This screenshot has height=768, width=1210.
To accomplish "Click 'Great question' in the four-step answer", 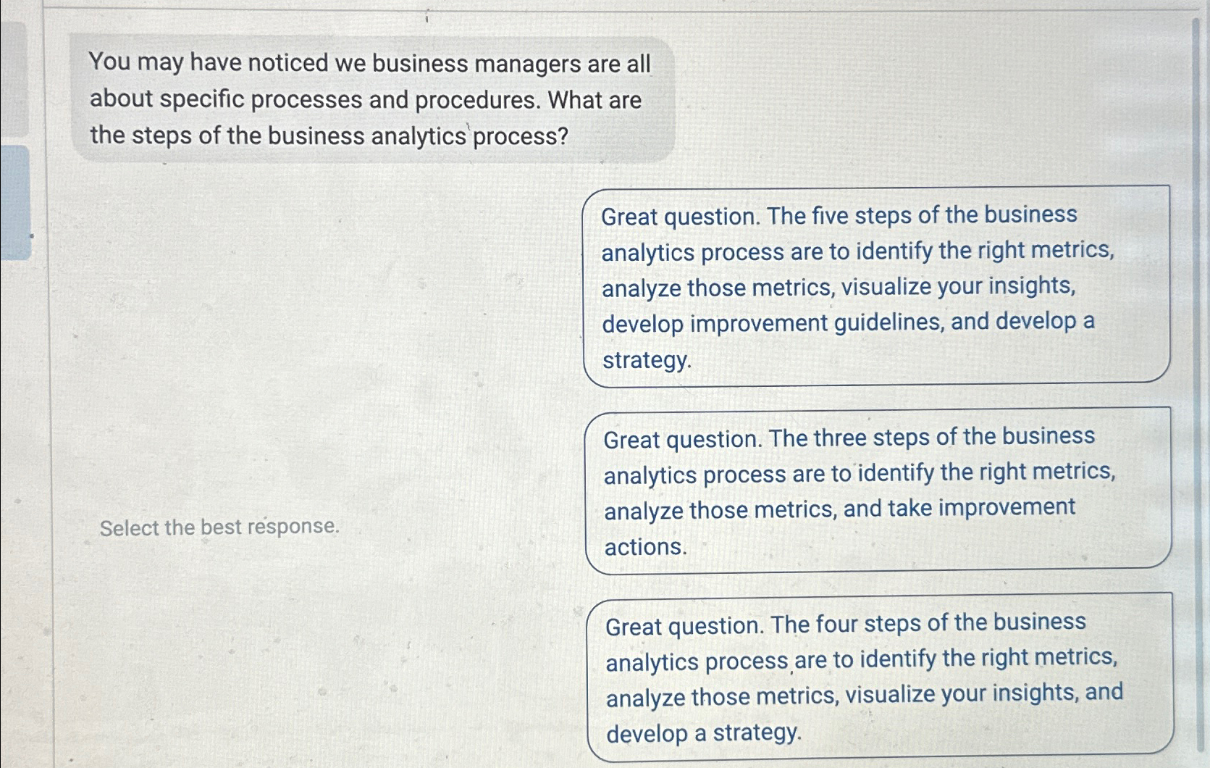I will pos(683,626).
